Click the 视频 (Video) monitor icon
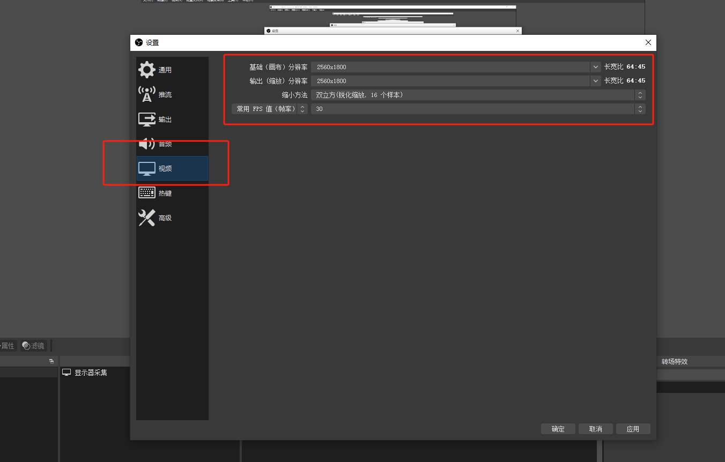The image size is (725, 462). click(x=146, y=168)
